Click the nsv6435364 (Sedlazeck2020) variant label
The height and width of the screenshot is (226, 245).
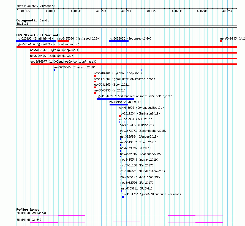[x=79, y=38]
